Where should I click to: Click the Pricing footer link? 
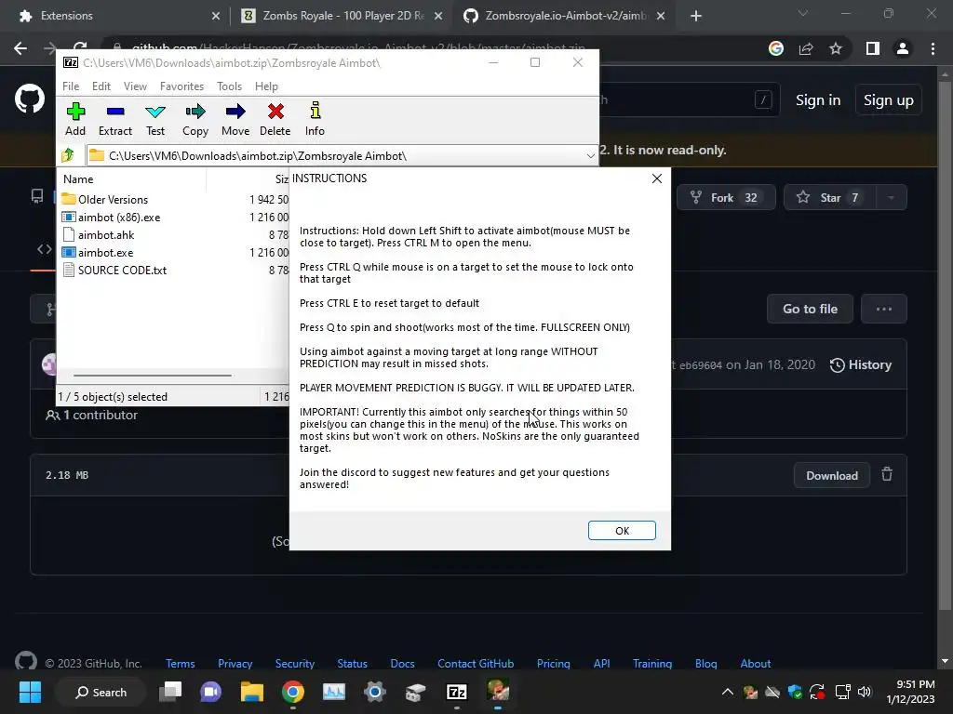click(x=553, y=664)
